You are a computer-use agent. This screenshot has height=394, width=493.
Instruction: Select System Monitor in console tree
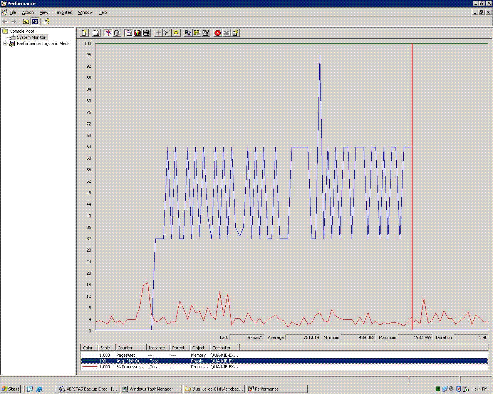pos(31,37)
